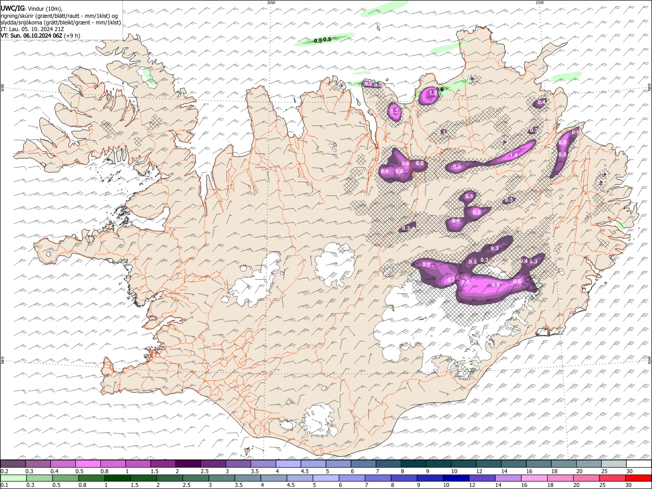Select the darkest purple swatch labelled 2
Screen dimensions: 652x489
(188, 464)
